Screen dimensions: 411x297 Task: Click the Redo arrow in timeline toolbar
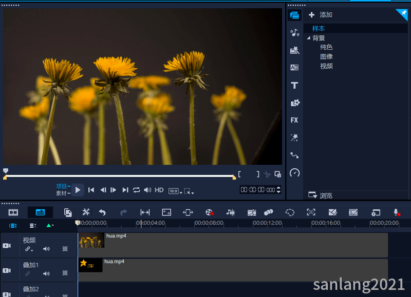point(123,212)
